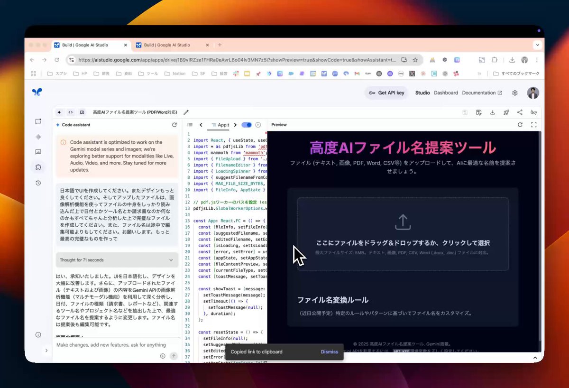Open the Studio nav item
Screen dimensions: 569x388
422,93
